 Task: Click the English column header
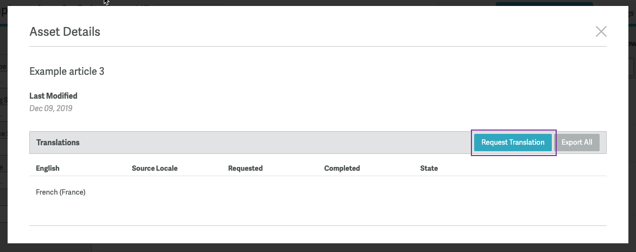pyautogui.click(x=47, y=168)
